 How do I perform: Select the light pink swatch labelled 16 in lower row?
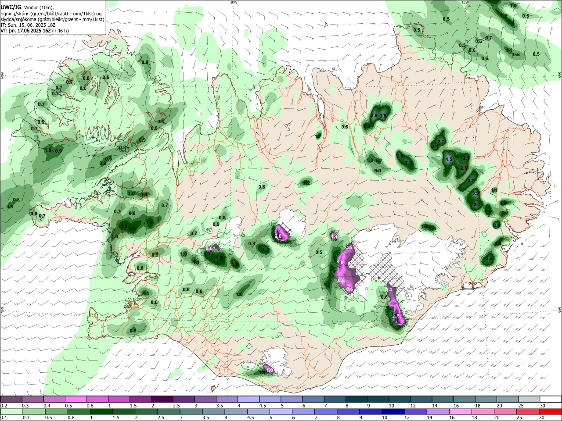coord(460,411)
